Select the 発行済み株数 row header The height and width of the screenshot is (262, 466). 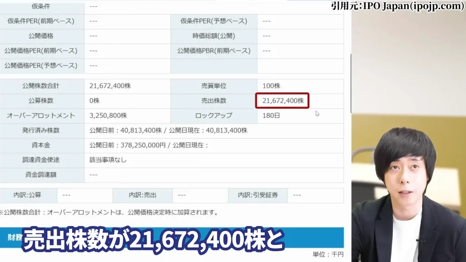click(41, 131)
